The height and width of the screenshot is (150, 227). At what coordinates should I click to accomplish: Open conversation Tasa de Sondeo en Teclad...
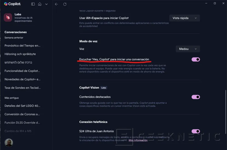tap(22, 88)
